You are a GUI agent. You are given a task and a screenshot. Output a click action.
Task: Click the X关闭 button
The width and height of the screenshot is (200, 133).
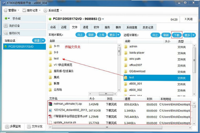(189, 19)
